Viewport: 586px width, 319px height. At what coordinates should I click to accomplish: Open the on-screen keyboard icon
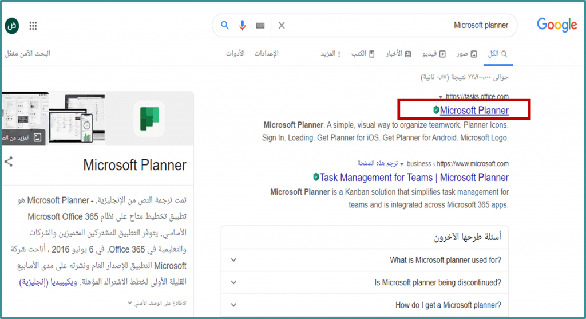point(260,25)
